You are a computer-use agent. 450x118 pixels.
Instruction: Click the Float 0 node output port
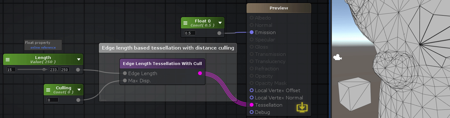(x=219, y=33)
